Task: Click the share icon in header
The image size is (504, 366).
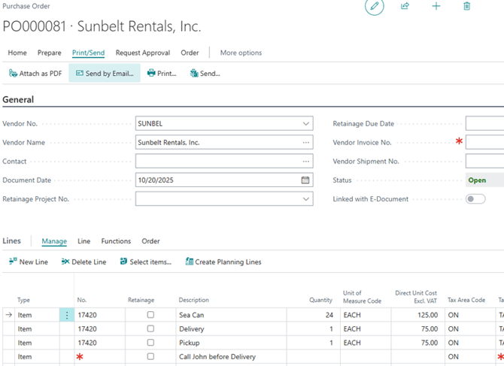Action: point(405,7)
